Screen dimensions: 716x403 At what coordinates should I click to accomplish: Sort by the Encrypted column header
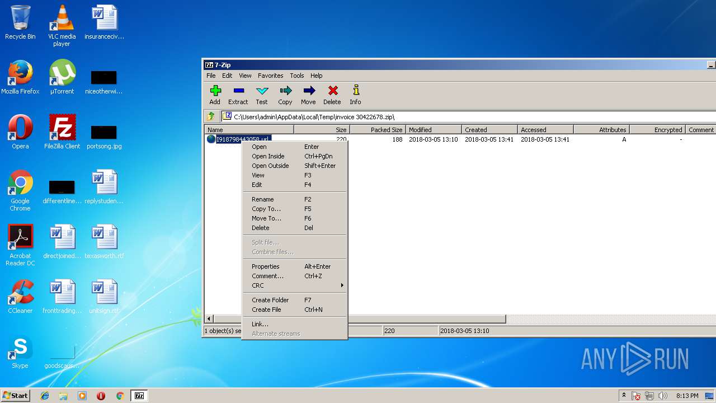point(657,130)
